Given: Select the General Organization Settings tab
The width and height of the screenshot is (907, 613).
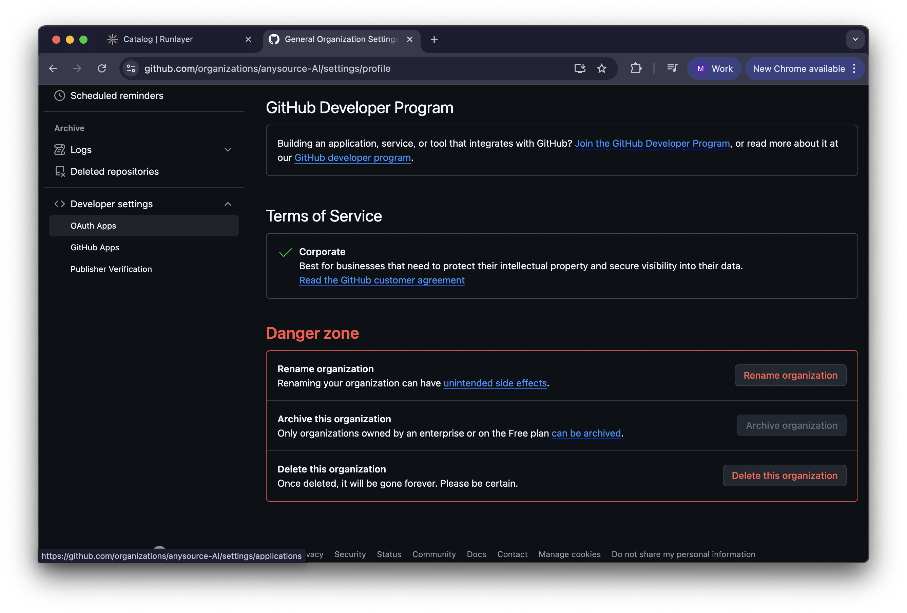Looking at the screenshot, I should click(x=342, y=39).
